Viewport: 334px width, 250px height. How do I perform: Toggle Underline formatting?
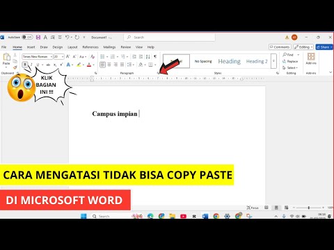tap(38, 65)
